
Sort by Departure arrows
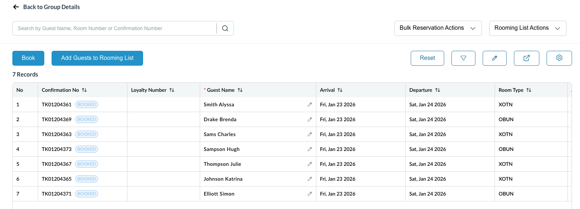tap(438, 90)
